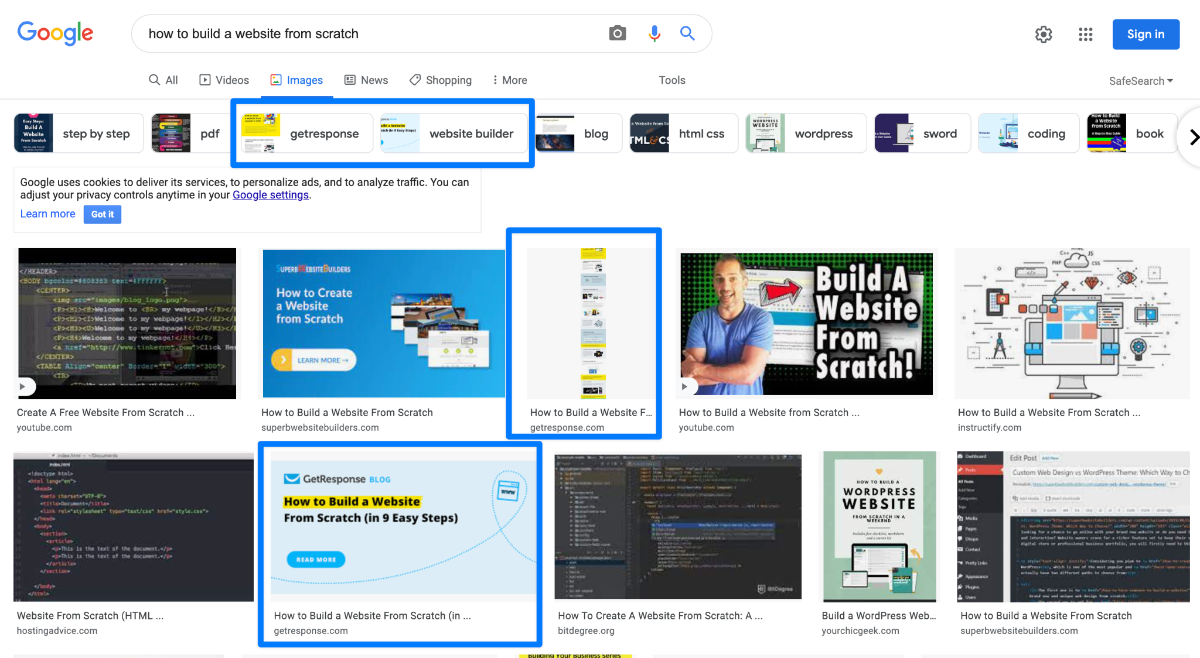
Task: Click inside the search query field
Action: coord(369,33)
